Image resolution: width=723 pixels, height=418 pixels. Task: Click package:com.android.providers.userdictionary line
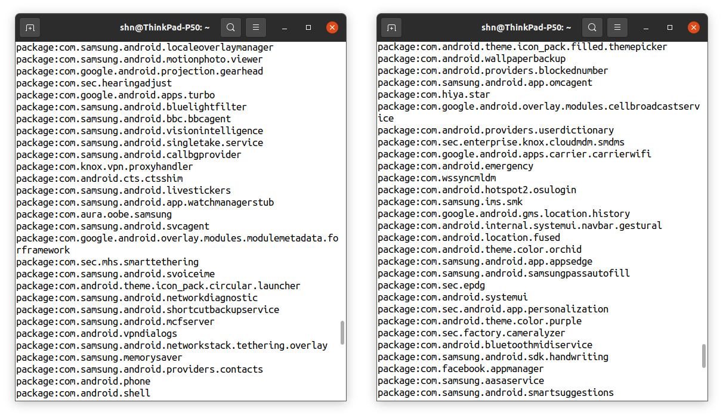[x=496, y=130]
